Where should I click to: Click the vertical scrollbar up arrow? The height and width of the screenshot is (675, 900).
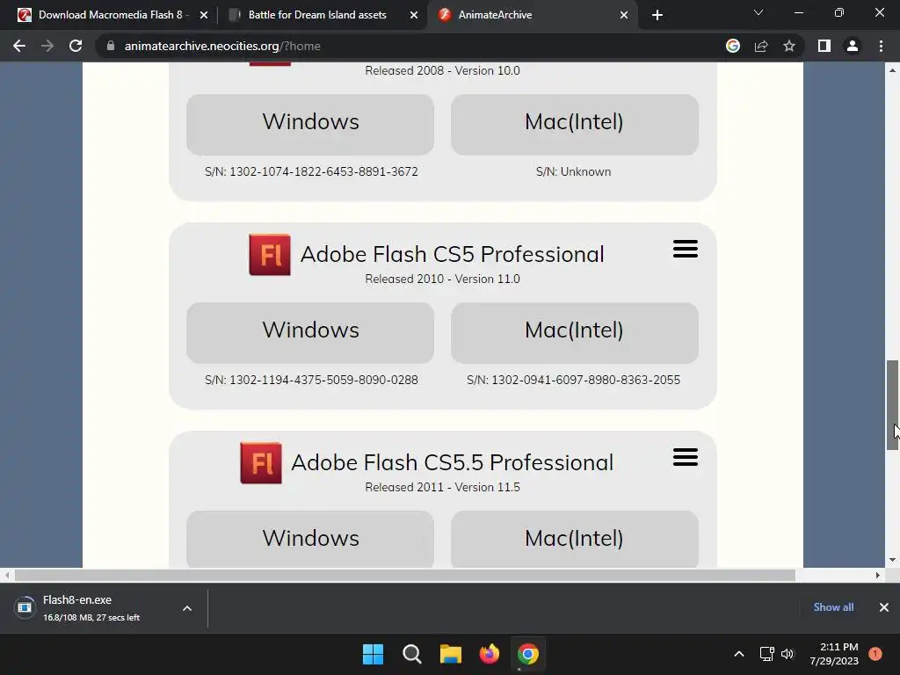pos(892,70)
